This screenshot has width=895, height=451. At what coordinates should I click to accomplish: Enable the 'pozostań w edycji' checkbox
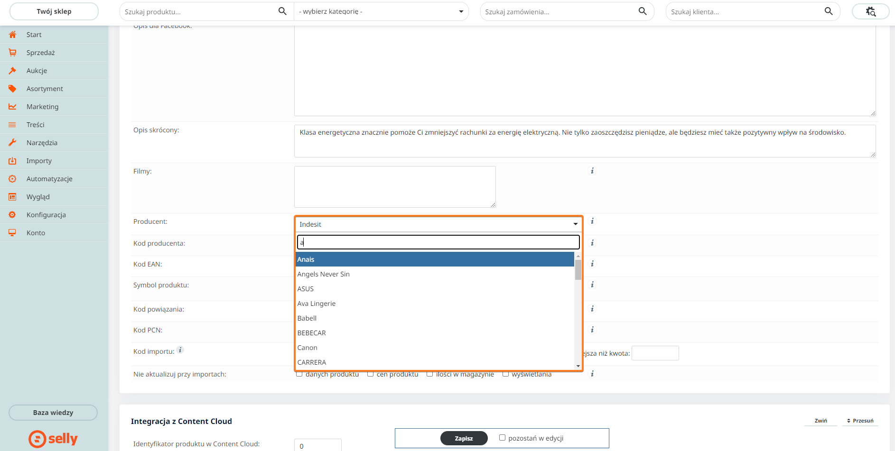click(x=502, y=438)
